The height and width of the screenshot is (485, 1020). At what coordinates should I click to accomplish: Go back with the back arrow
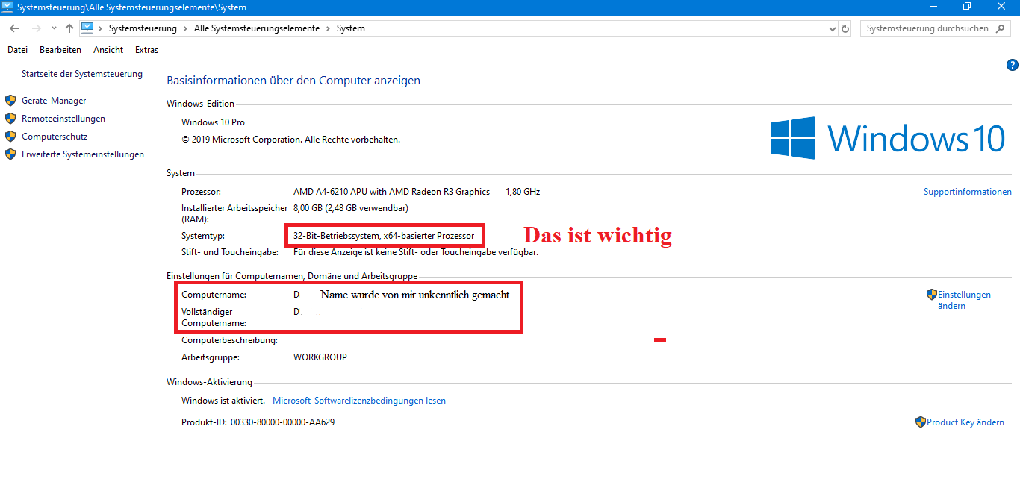[x=14, y=28]
